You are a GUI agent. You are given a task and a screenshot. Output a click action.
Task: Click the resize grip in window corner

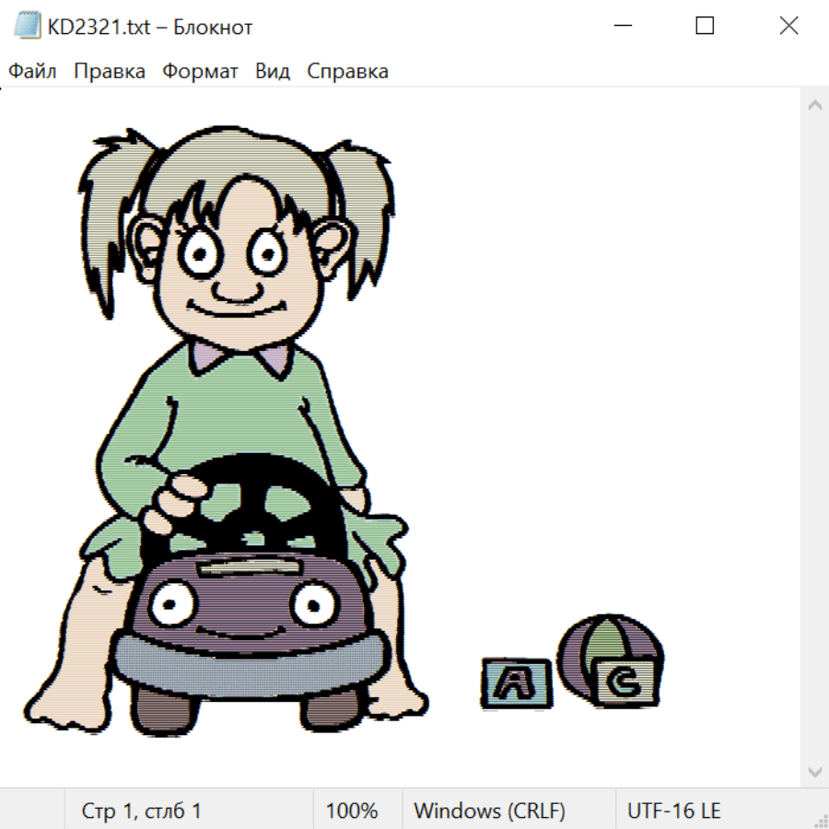(820, 820)
